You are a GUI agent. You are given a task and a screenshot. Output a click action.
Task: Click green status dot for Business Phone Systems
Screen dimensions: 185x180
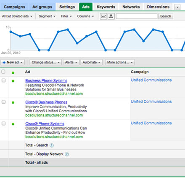13,81
